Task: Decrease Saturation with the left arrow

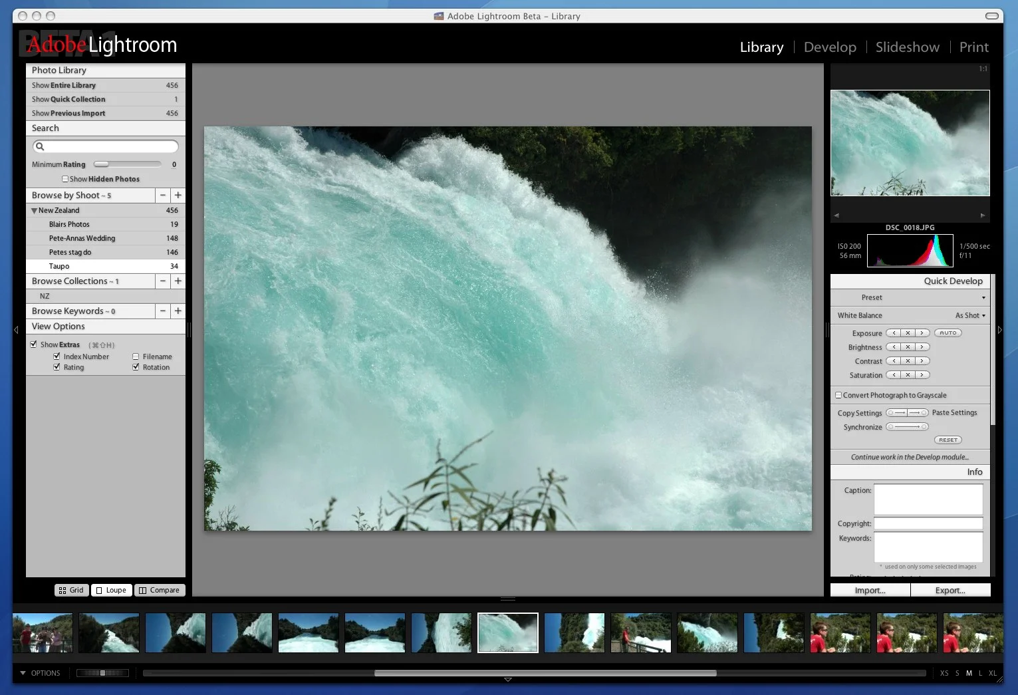Action: tap(894, 375)
